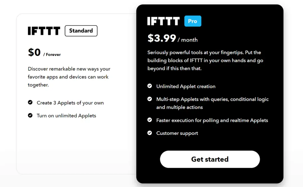
Task: Click the checkmark next to Multi-step Applets
Action: (150, 99)
